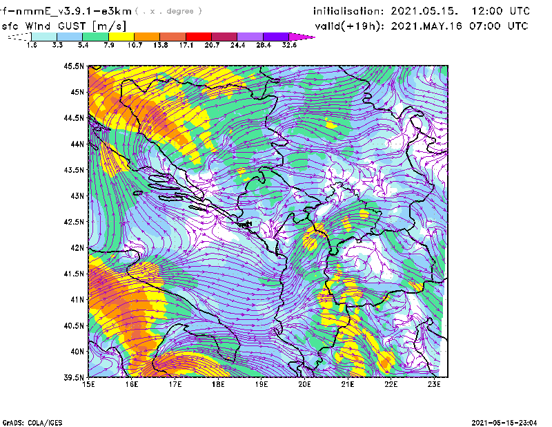Click the colorbar value 7.9
This screenshot has height=427, width=552.
[109, 45]
